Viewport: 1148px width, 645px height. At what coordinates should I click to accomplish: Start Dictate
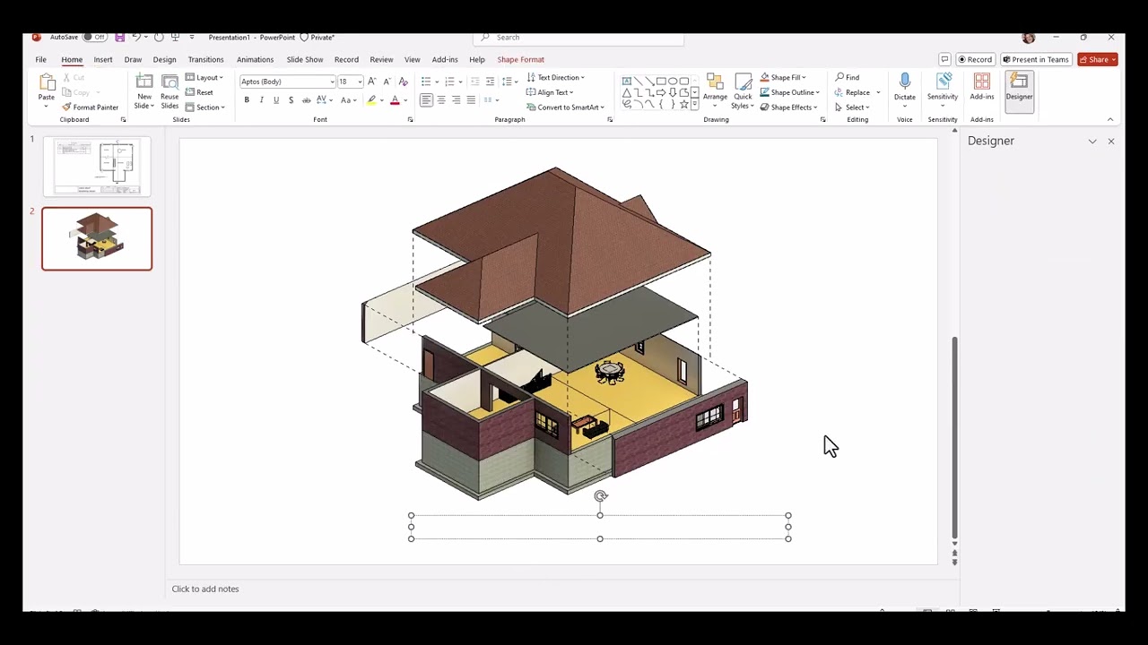pyautogui.click(x=904, y=88)
